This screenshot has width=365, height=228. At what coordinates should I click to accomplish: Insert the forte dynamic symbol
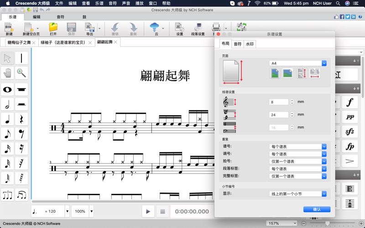350,102
